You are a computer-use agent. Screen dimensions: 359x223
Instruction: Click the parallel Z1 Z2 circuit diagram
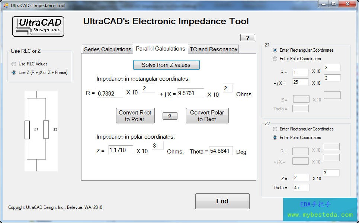click(41, 131)
